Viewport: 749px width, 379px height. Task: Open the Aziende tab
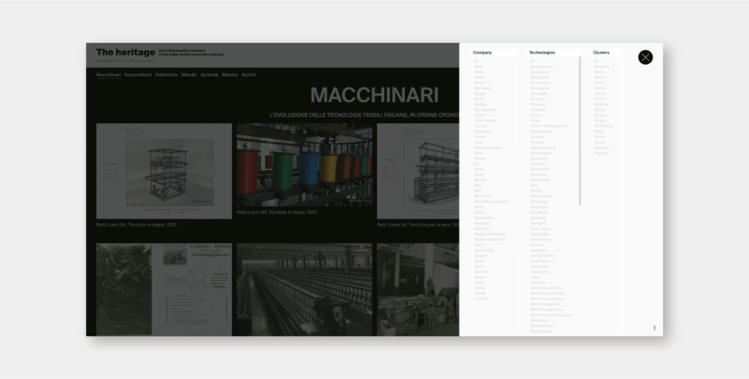click(209, 75)
